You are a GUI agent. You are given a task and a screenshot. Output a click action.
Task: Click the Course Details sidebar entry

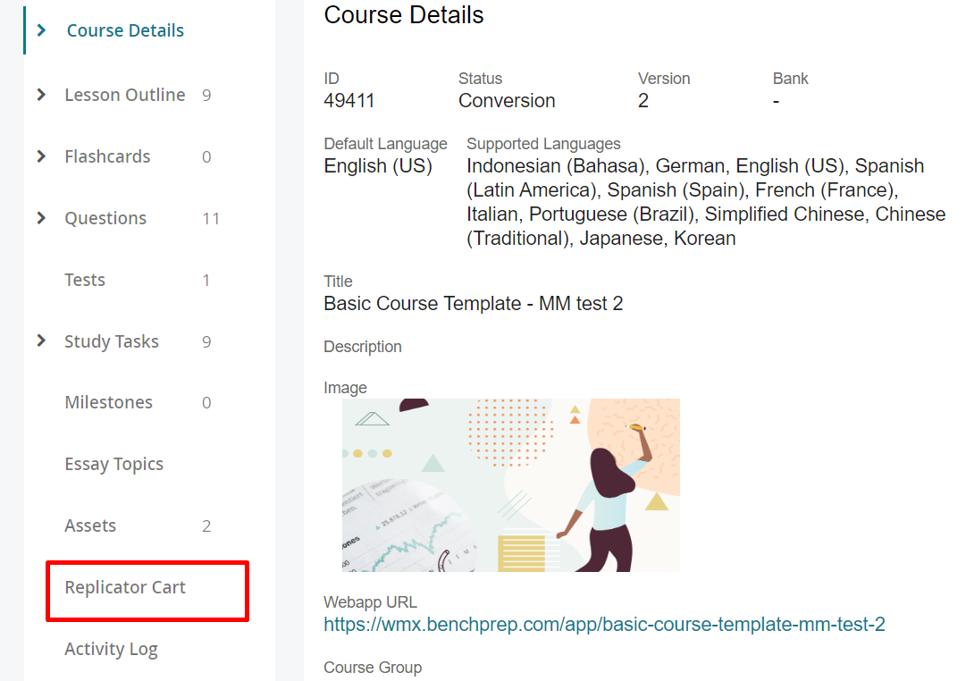pyautogui.click(x=125, y=29)
